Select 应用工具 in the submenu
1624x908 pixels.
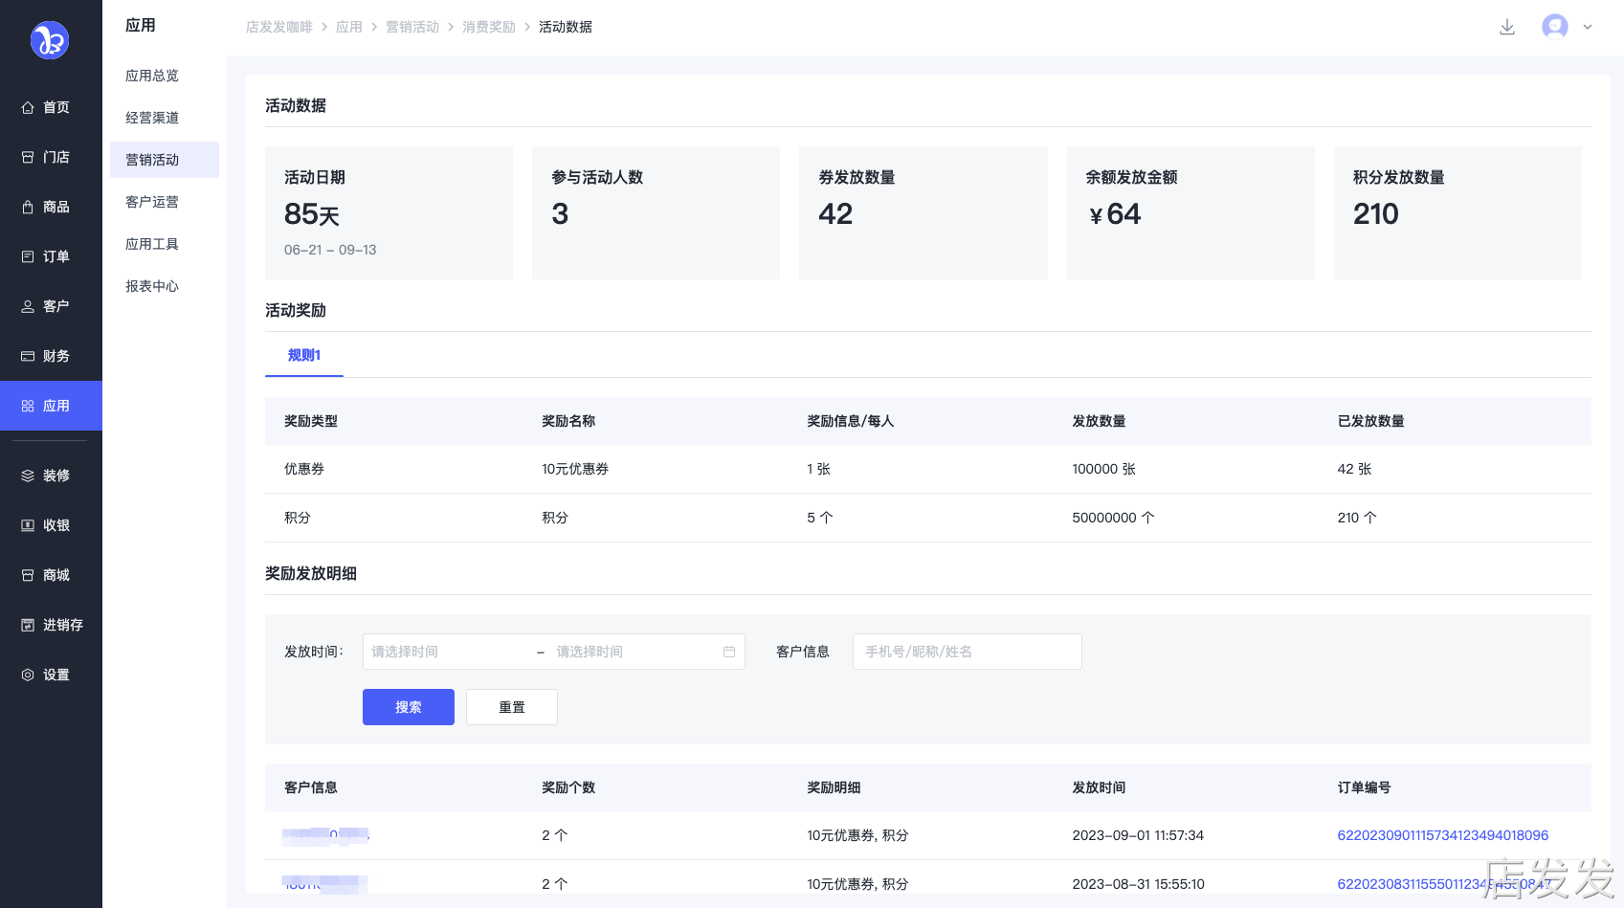point(165,244)
